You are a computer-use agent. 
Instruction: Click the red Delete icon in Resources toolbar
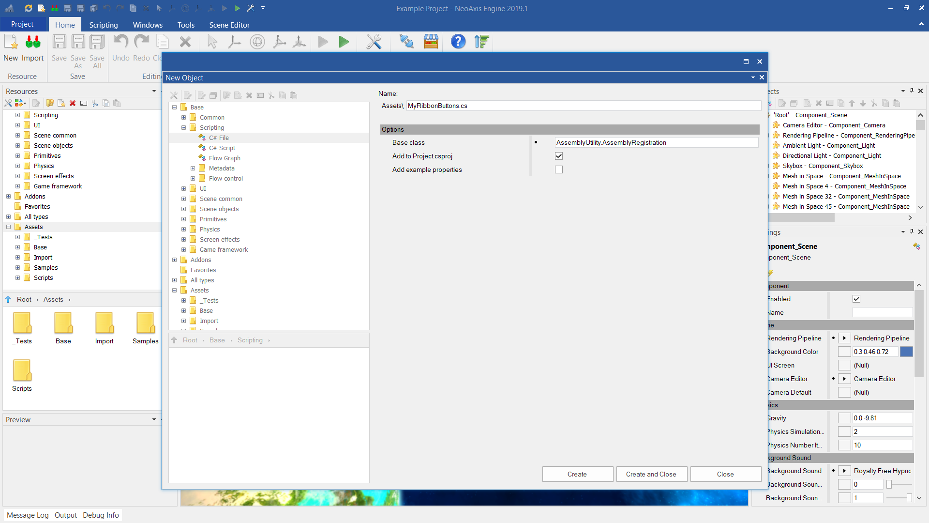point(73,103)
